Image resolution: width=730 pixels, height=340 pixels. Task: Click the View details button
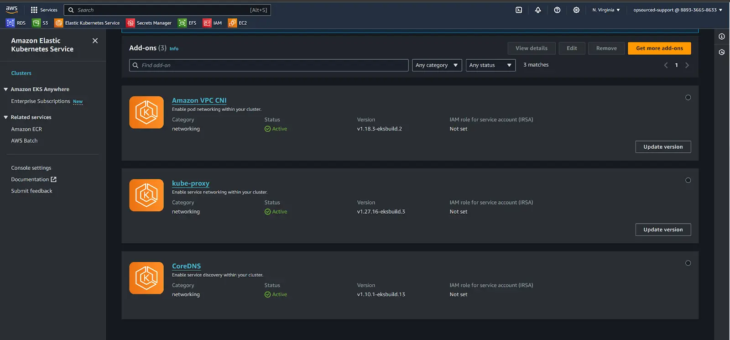tap(532, 48)
